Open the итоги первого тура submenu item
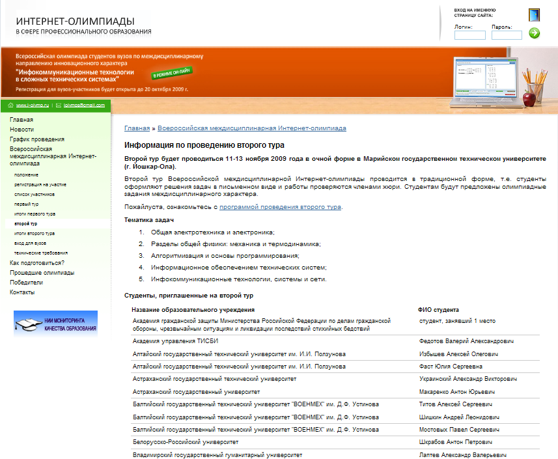The width and height of the screenshot is (558, 459). pos(35,214)
